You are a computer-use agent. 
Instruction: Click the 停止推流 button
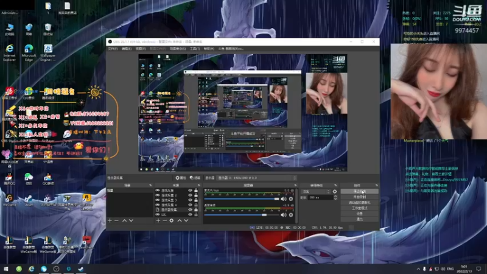tap(359, 191)
